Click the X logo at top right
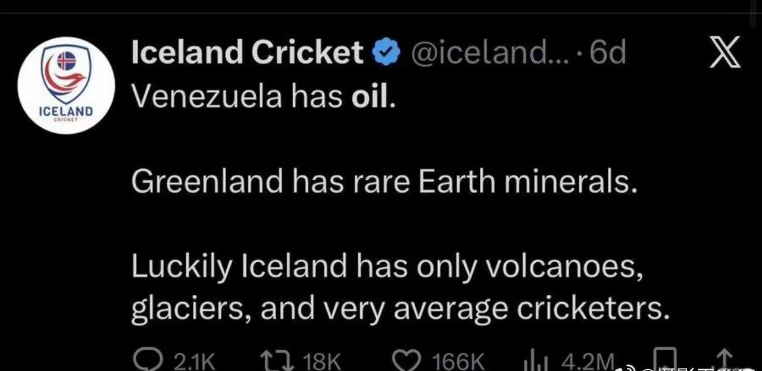This screenshot has width=762, height=371. tap(726, 52)
